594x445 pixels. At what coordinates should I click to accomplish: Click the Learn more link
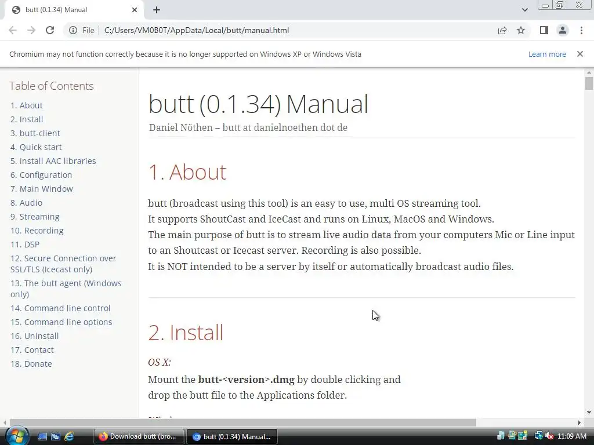pyautogui.click(x=547, y=54)
